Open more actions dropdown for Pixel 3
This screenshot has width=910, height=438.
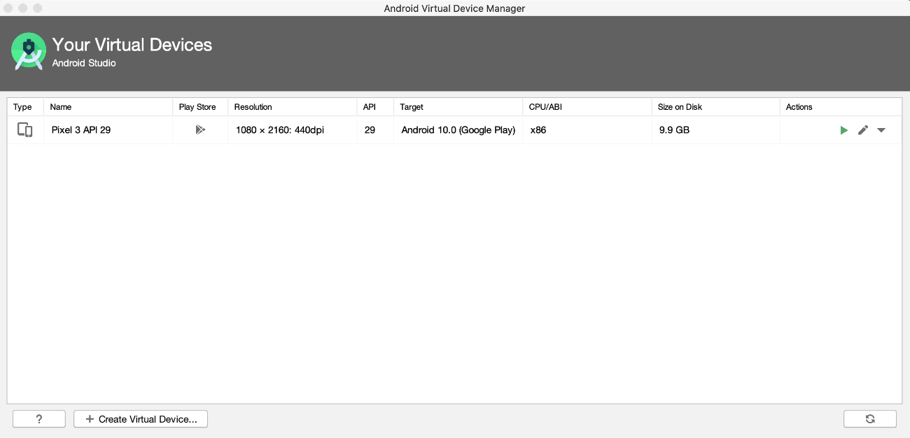(x=881, y=130)
